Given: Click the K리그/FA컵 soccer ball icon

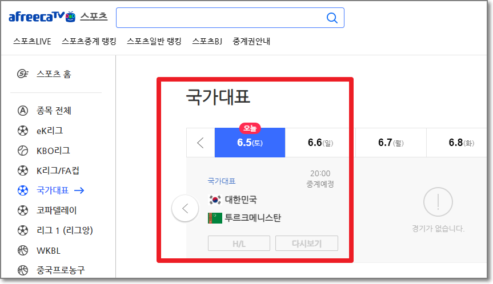Looking at the screenshot, I should [23, 171].
